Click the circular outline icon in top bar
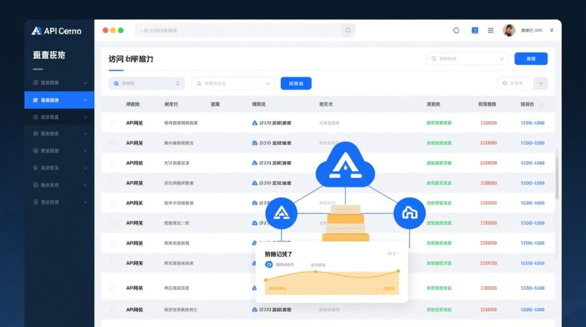 click(x=457, y=31)
